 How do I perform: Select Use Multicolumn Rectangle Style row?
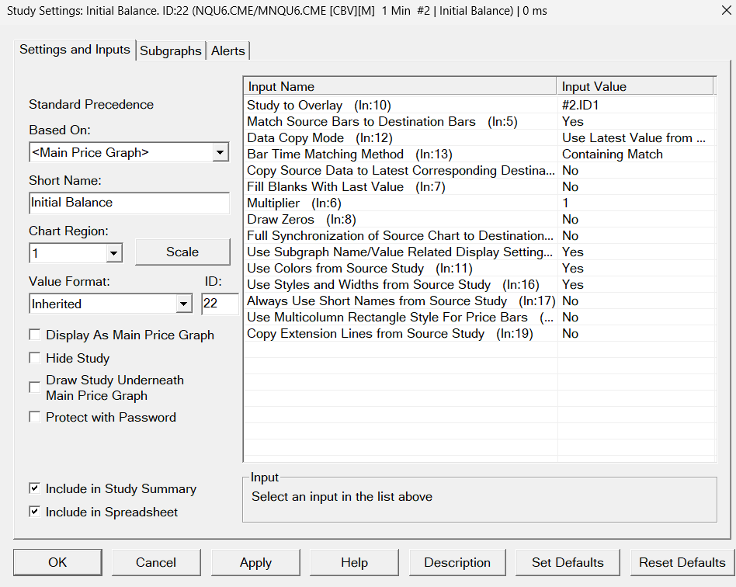(x=480, y=317)
